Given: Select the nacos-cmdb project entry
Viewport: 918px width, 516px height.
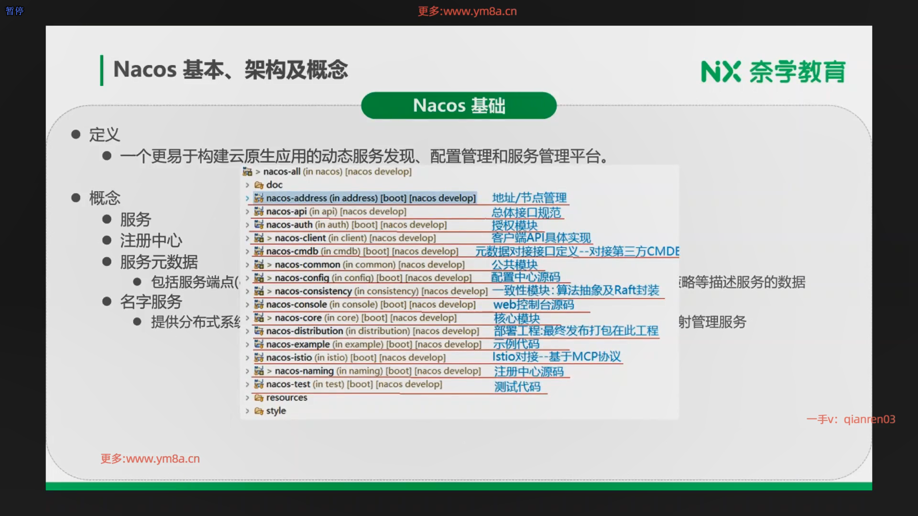Looking at the screenshot, I should (x=292, y=251).
